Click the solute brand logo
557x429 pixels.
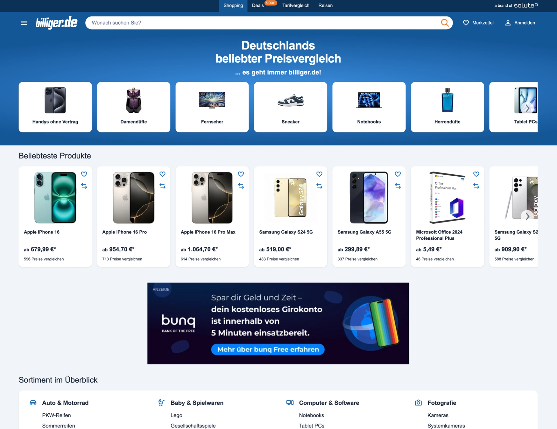click(526, 6)
